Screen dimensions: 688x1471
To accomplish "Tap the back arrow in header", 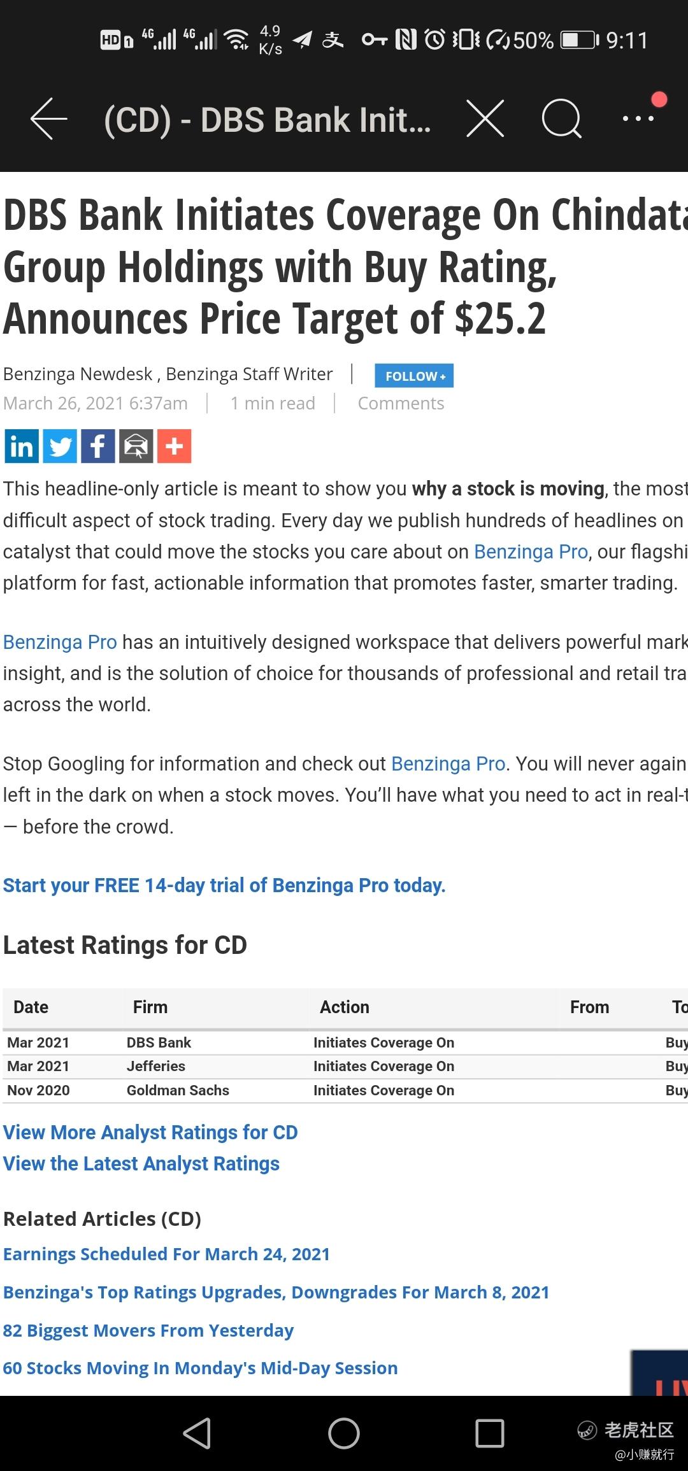I will [49, 119].
